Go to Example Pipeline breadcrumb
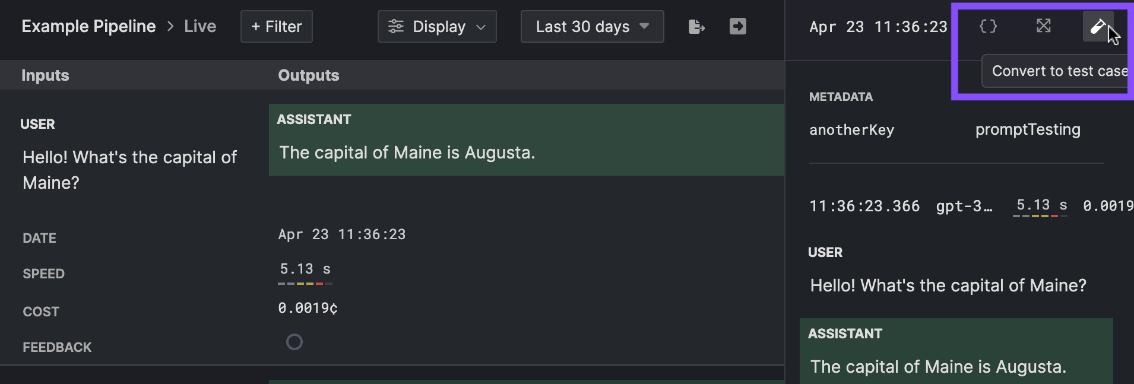 pyautogui.click(x=88, y=27)
